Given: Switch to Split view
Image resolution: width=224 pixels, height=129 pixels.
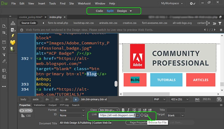Looking at the screenshot, I should [x=110, y=11].
